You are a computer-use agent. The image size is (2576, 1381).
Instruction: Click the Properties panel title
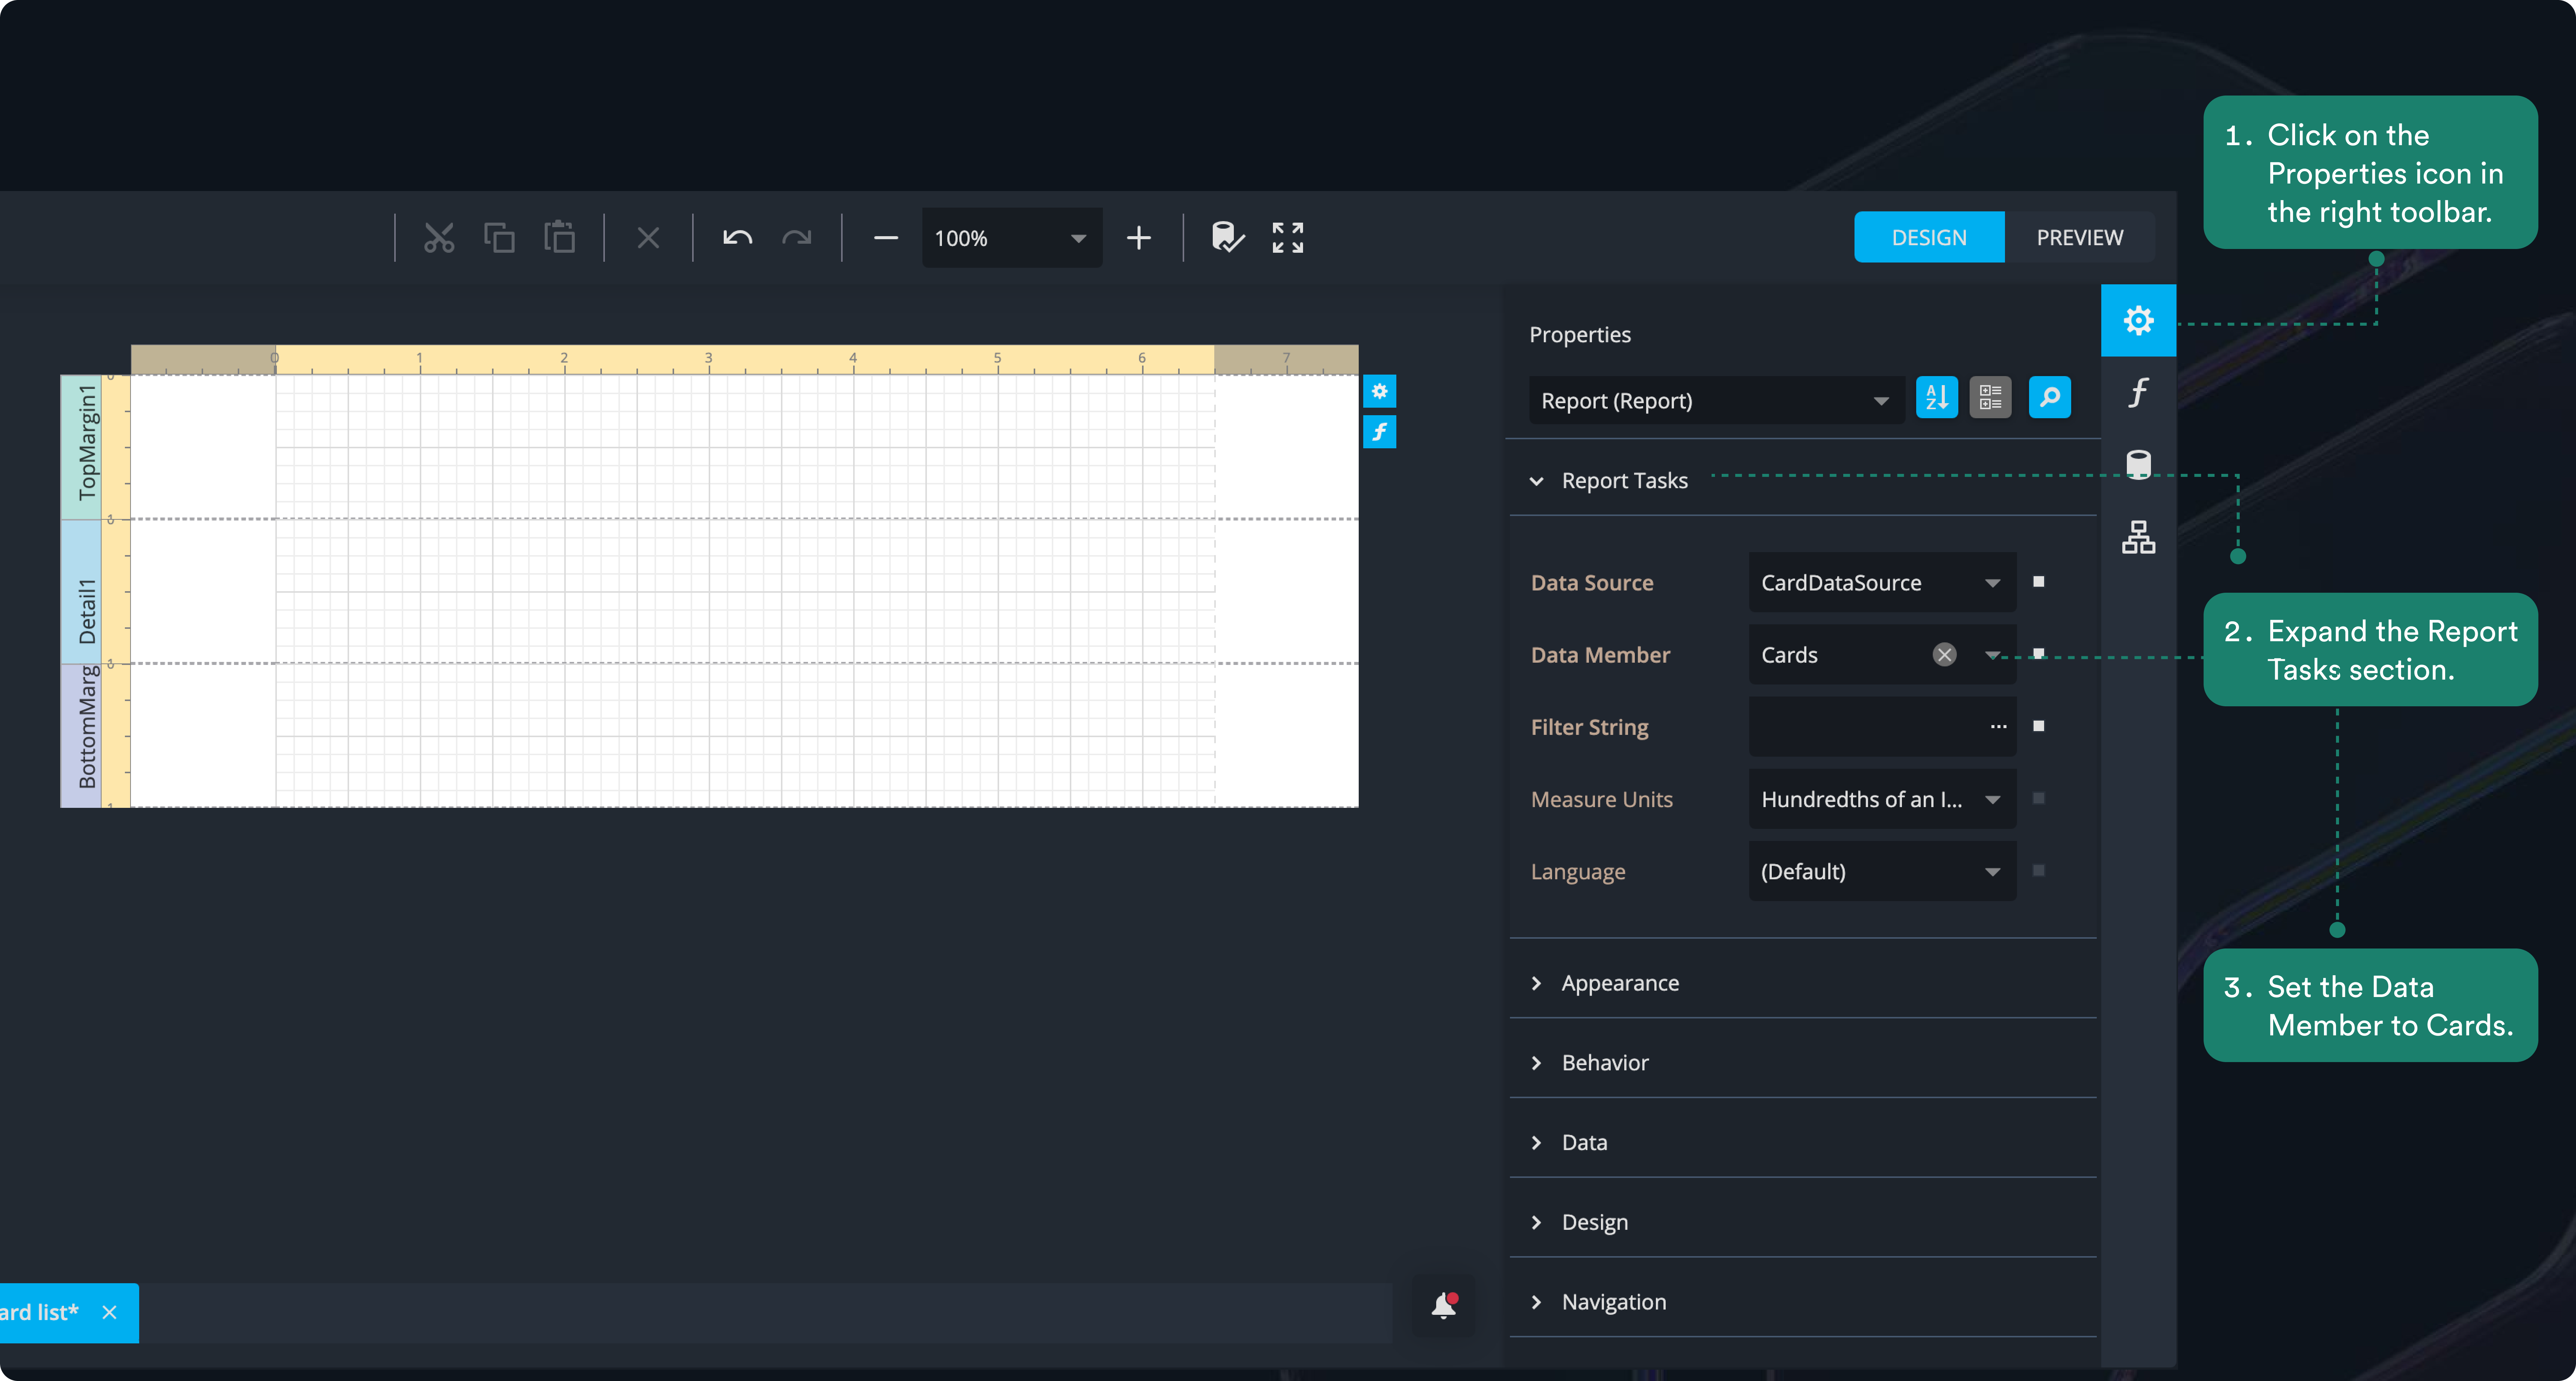1580,335
